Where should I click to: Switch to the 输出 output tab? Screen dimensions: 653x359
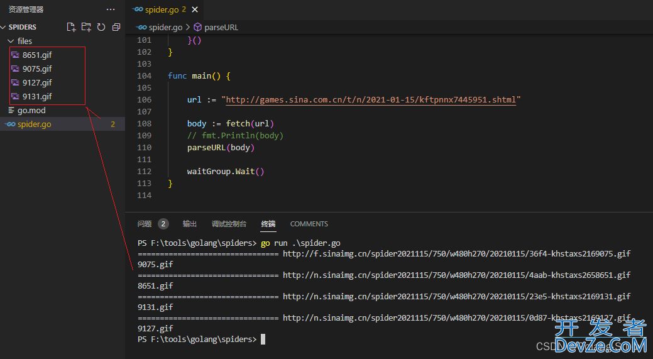point(189,224)
